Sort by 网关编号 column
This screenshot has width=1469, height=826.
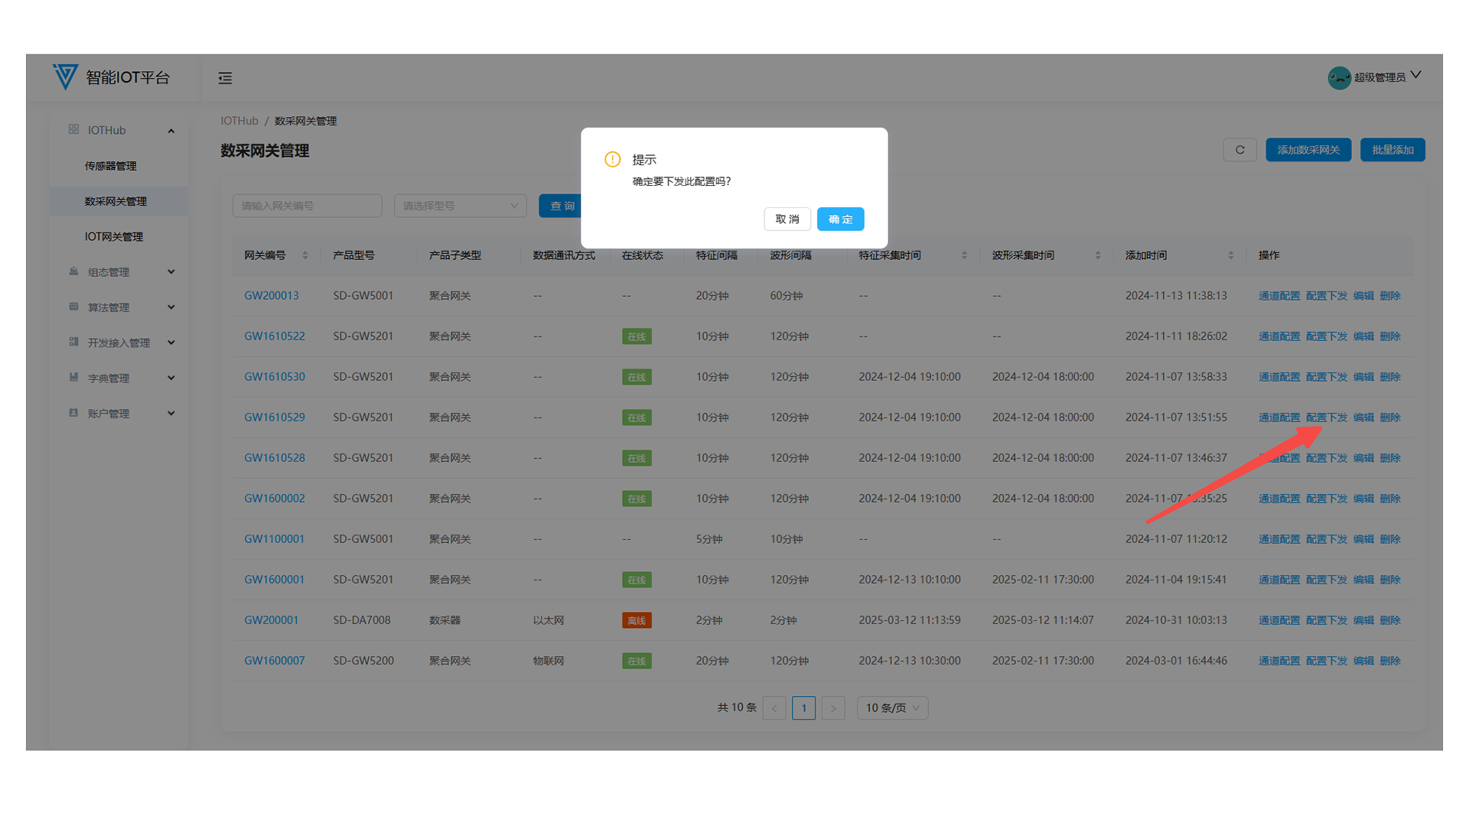(305, 255)
